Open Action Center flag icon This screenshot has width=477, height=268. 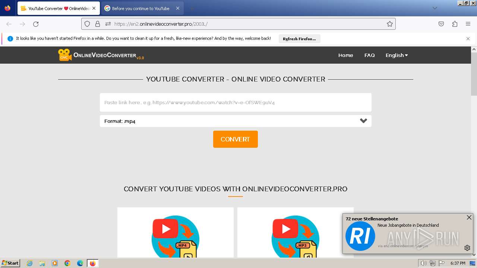[x=442, y=263]
